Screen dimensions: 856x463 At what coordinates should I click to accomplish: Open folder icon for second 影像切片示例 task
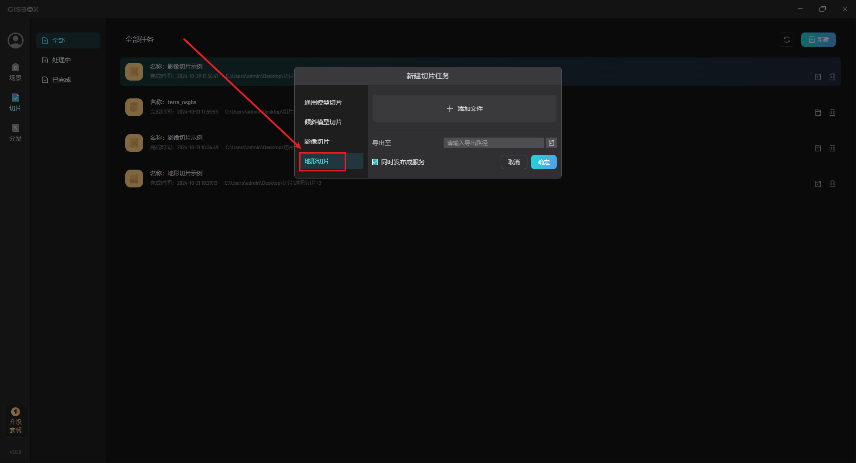point(818,148)
